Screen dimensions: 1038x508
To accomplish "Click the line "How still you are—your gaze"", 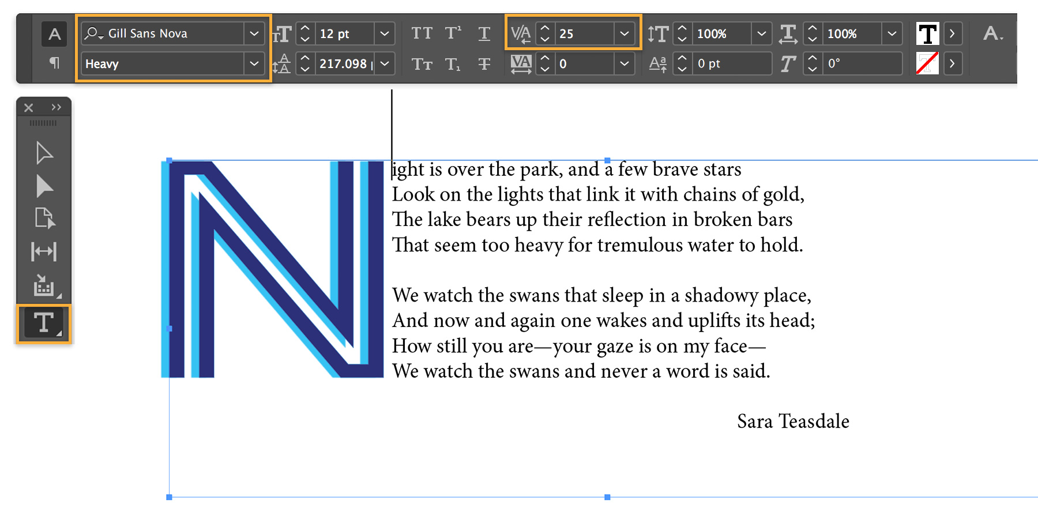I will pyautogui.click(x=579, y=346).
